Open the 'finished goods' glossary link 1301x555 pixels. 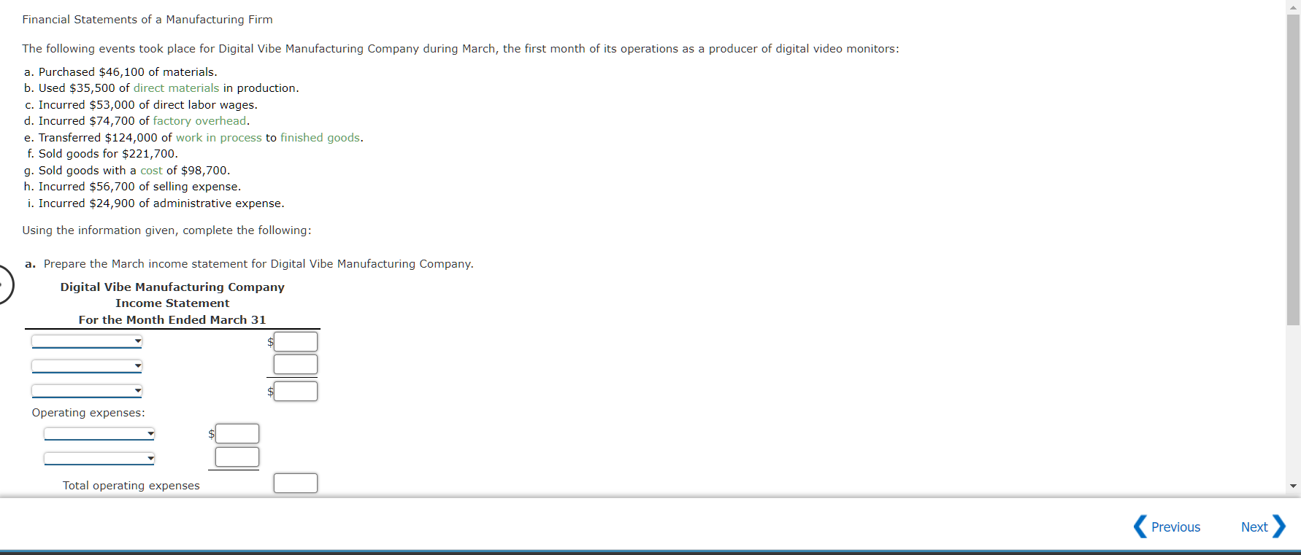[320, 138]
